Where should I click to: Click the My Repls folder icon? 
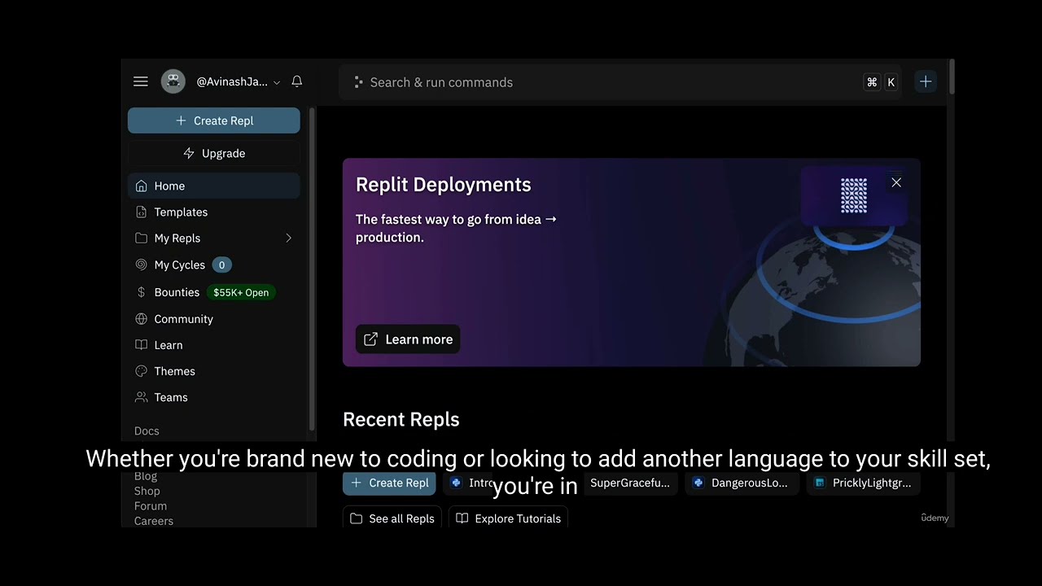click(142, 238)
